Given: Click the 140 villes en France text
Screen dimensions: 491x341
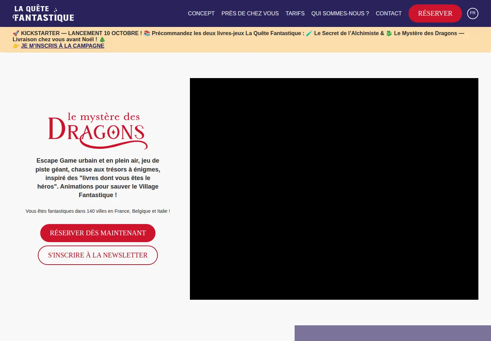Looking at the screenshot, I should (98, 211).
